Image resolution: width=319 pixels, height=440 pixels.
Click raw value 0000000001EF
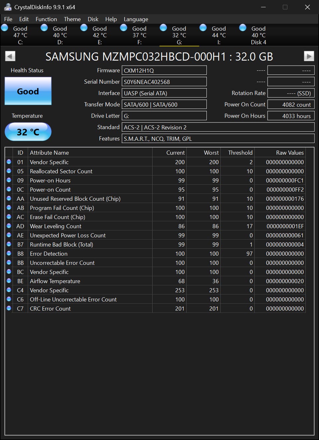coord(285,226)
